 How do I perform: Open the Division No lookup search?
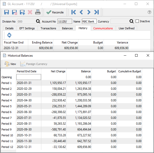[38, 21]
